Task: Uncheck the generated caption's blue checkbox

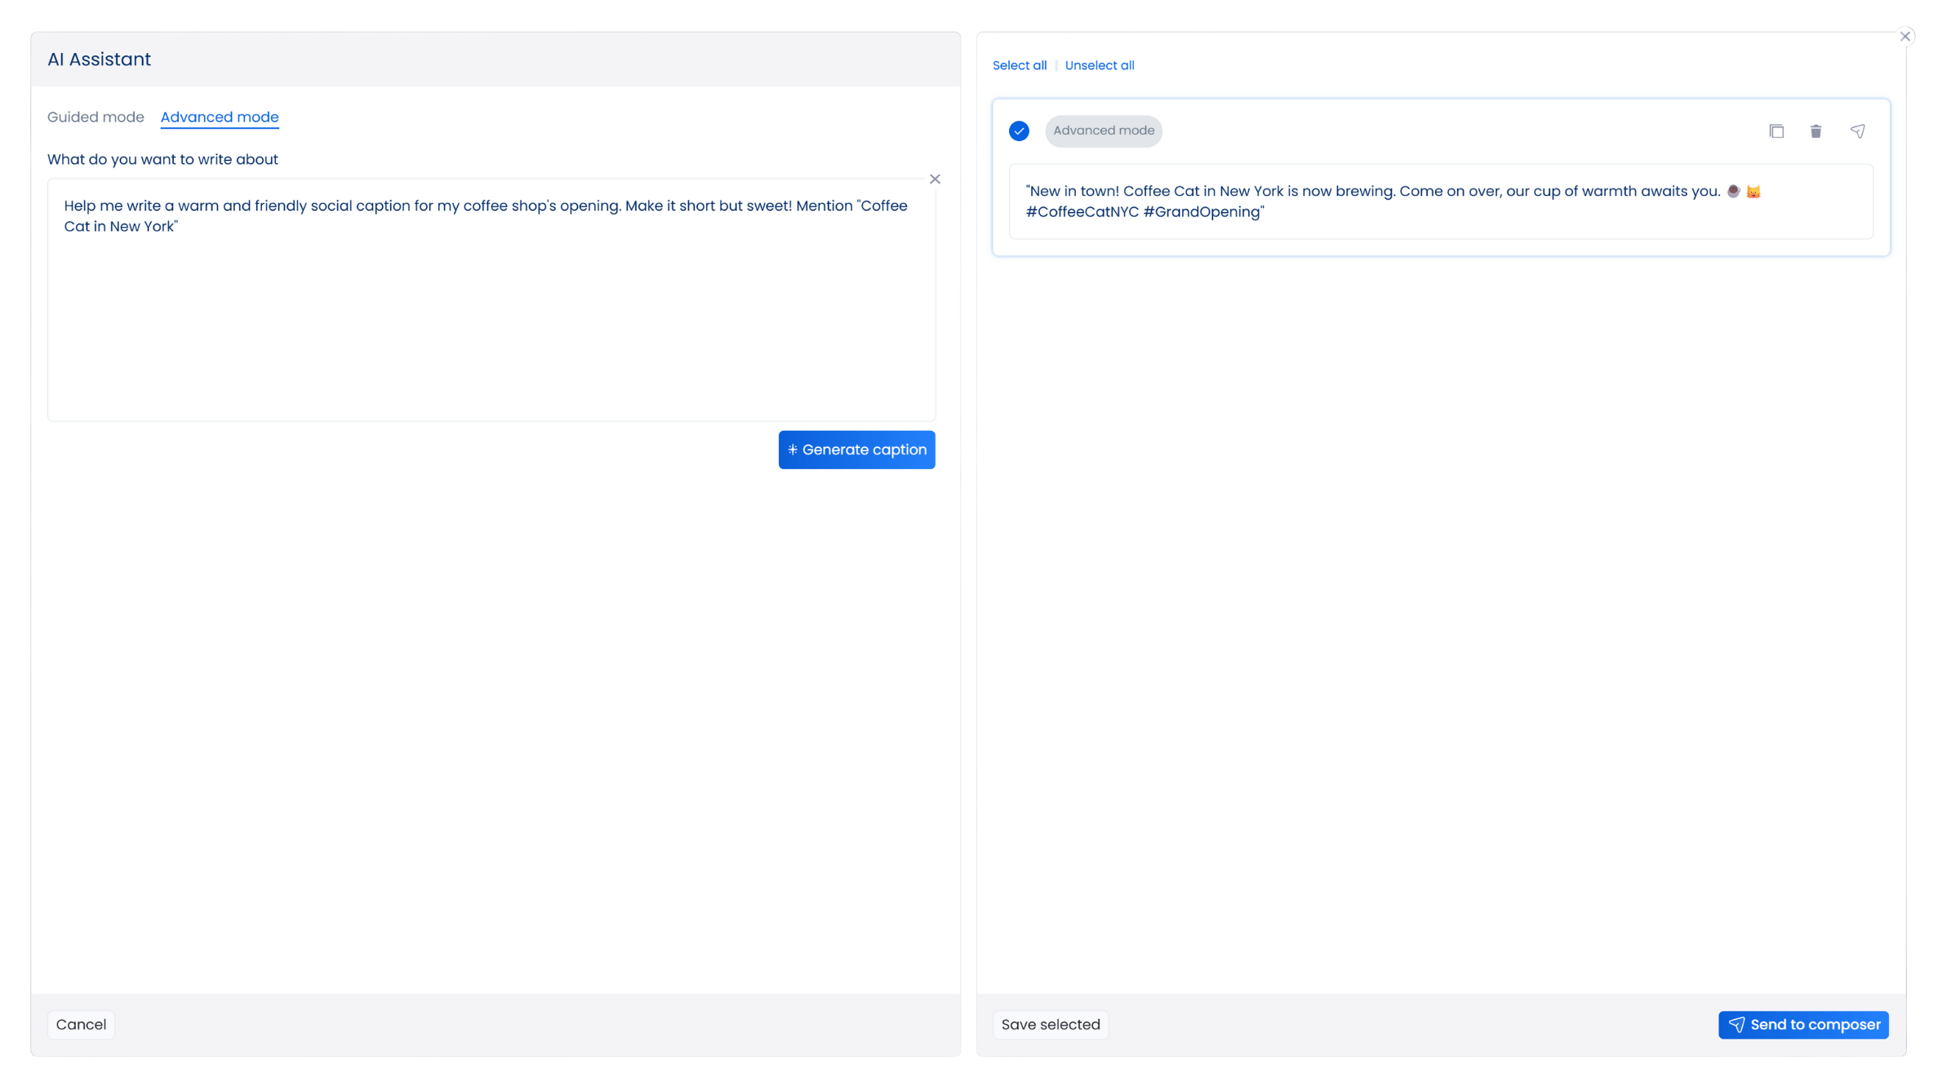Action: [x=1019, y=131]
